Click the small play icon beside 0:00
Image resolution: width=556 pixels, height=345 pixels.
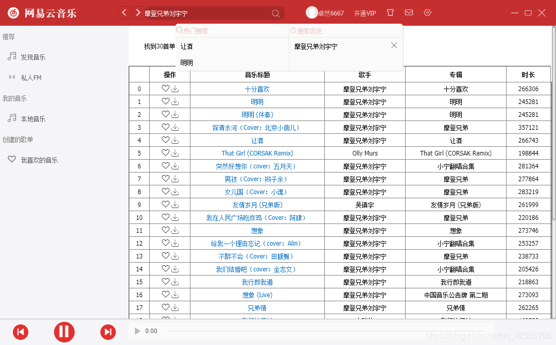click(137, 331)
